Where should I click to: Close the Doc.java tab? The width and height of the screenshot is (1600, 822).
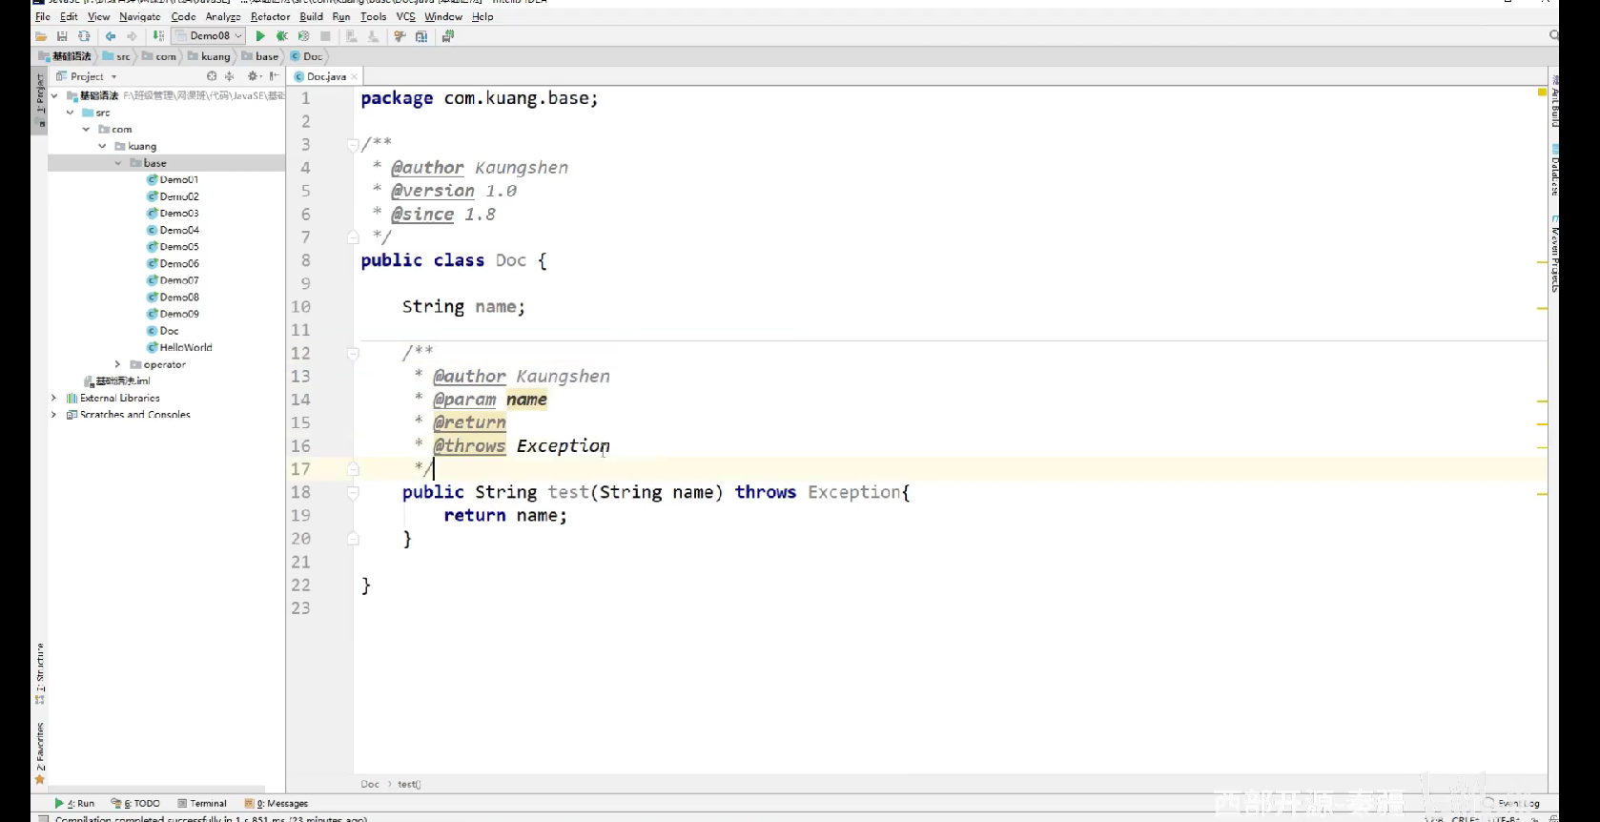click(355, 76)
